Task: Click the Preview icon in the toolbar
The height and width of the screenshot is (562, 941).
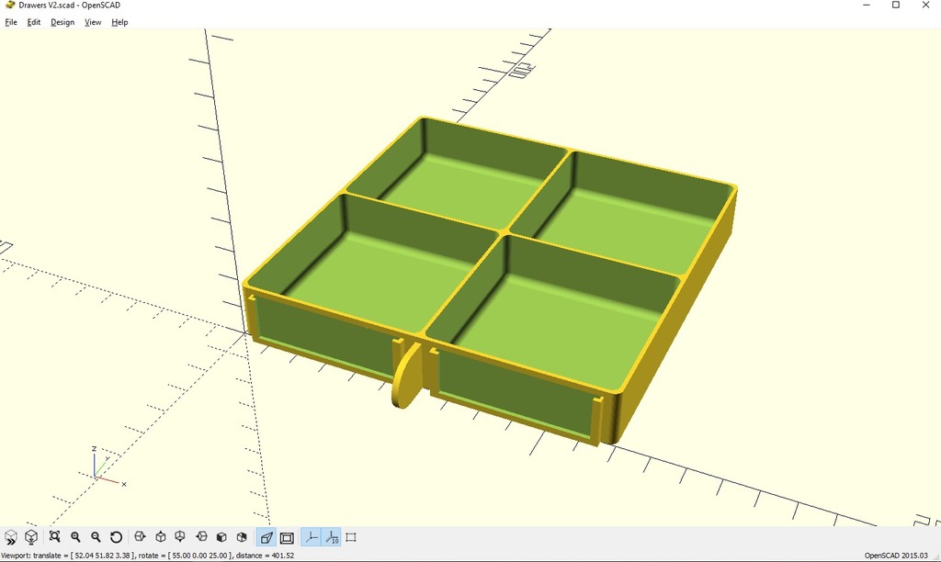Action: (11, 537)
